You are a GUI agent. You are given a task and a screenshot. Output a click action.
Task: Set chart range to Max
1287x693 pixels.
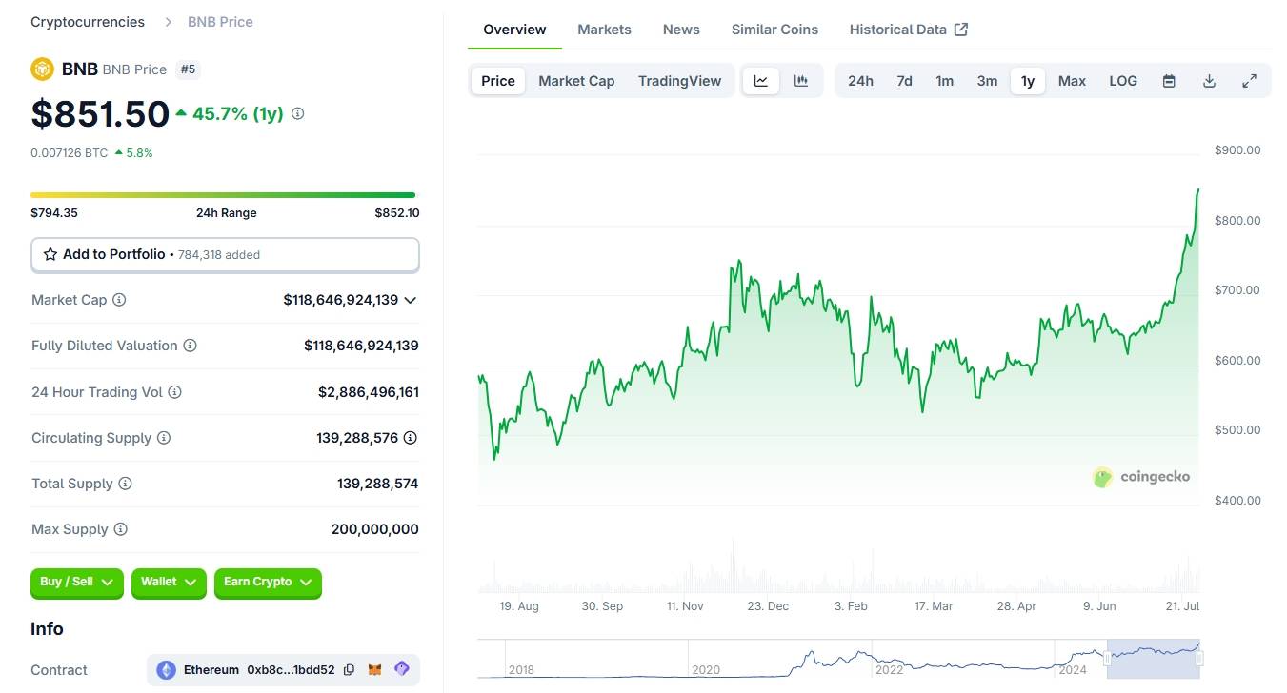(x=1072, y=81)
